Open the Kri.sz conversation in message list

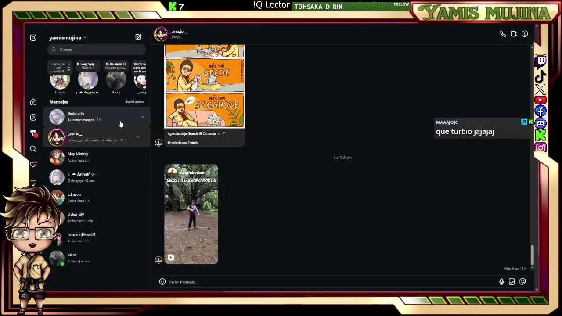coord(97,258)
